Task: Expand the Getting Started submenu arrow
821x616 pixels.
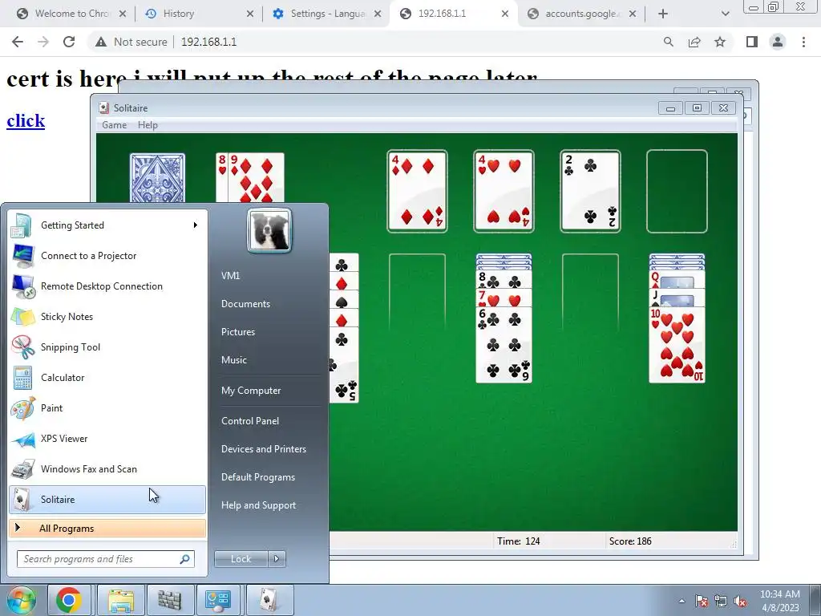Action: [x=196, y=225]
